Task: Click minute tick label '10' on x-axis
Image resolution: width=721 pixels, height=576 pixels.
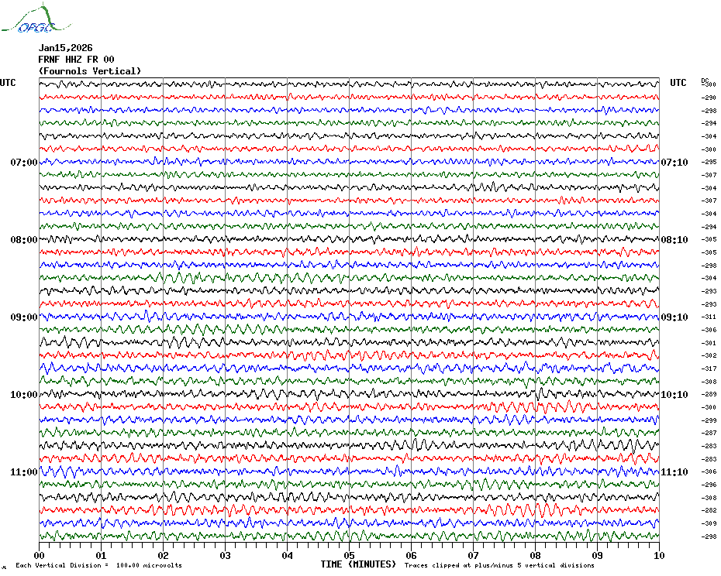Action: [x=659, y=556]
